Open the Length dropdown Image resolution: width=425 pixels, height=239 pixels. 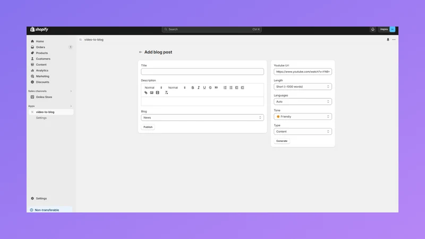click(302, 87)
